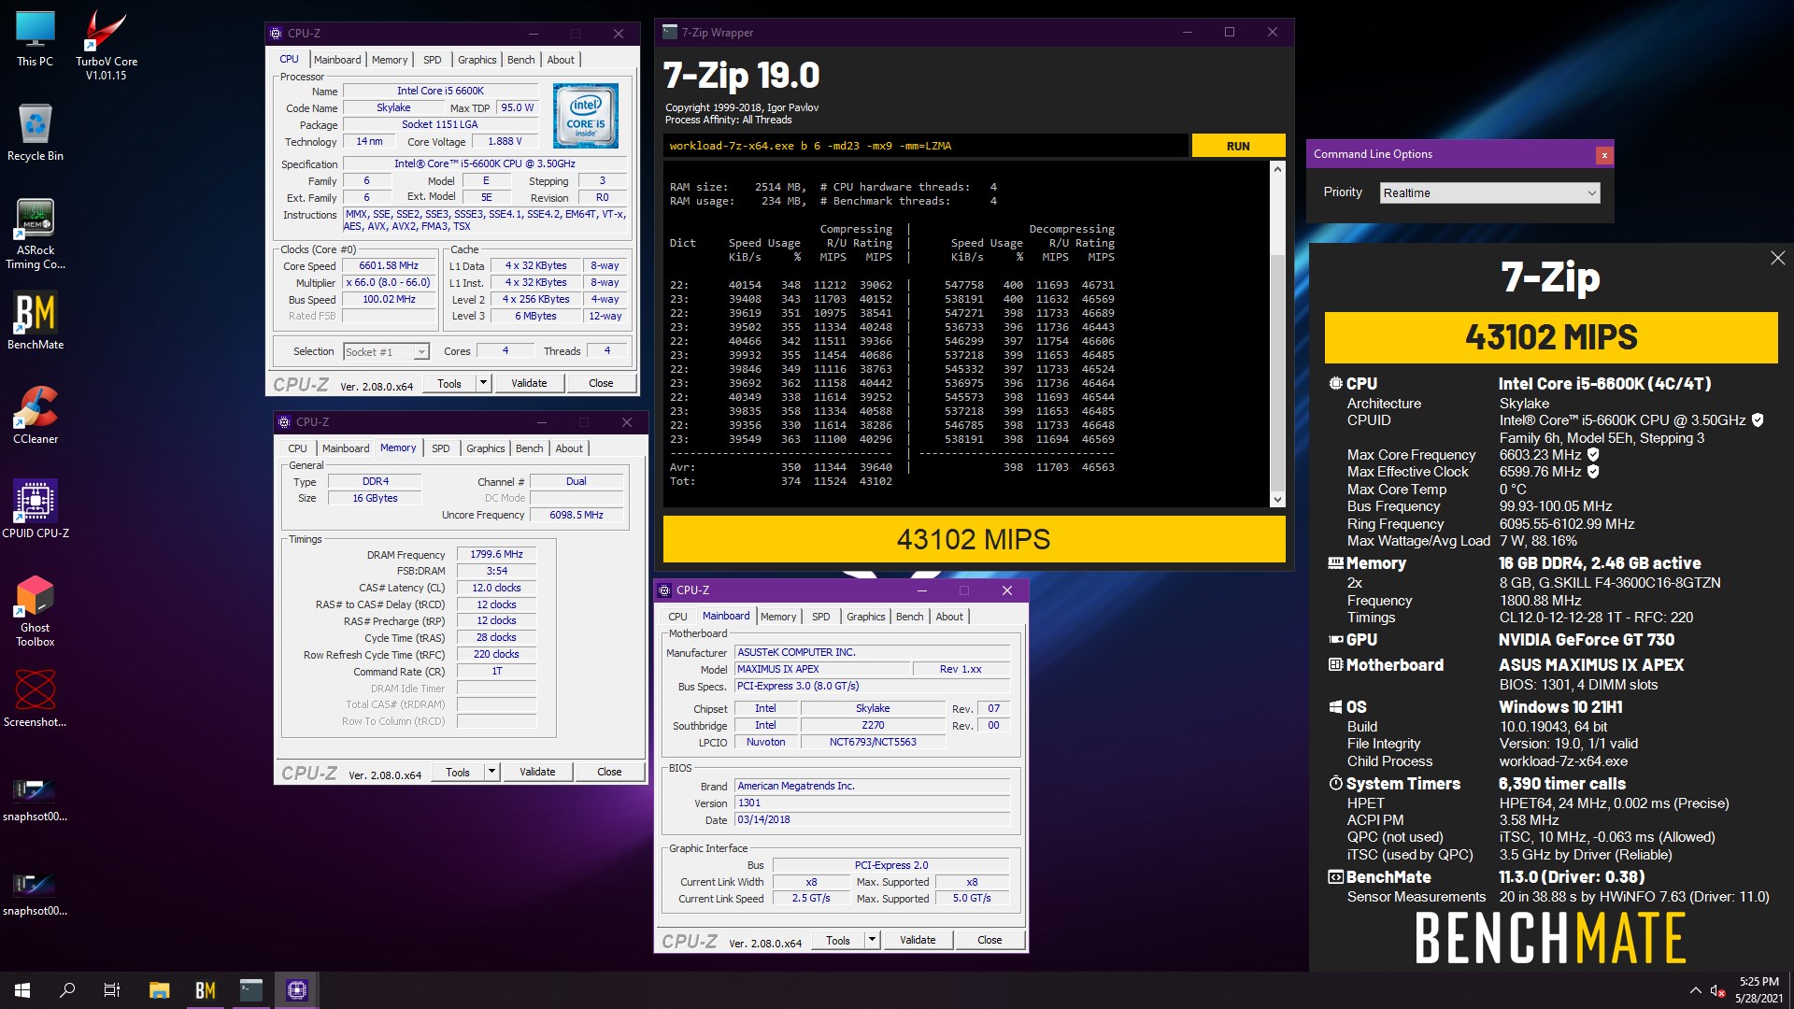Launch TurboV Core desktop shortcut
Viewport: 1794px width, 1009px height.
click(x=106, y=45)
